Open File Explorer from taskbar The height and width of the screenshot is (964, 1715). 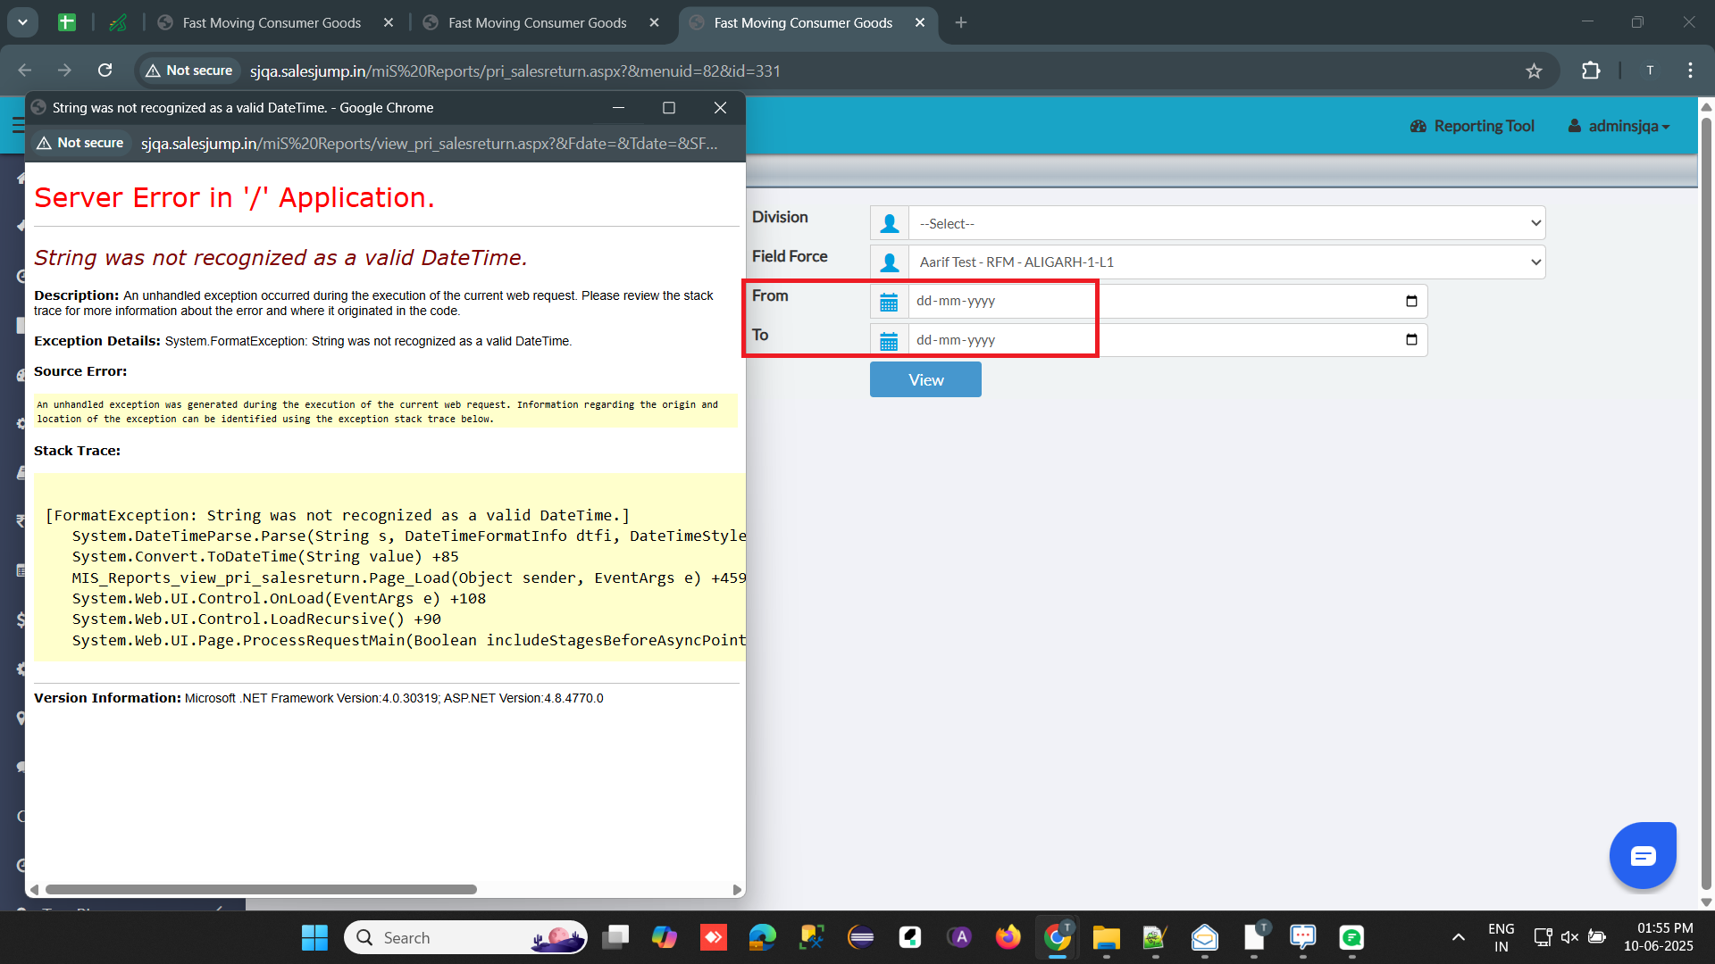[x=1106, y=937]
